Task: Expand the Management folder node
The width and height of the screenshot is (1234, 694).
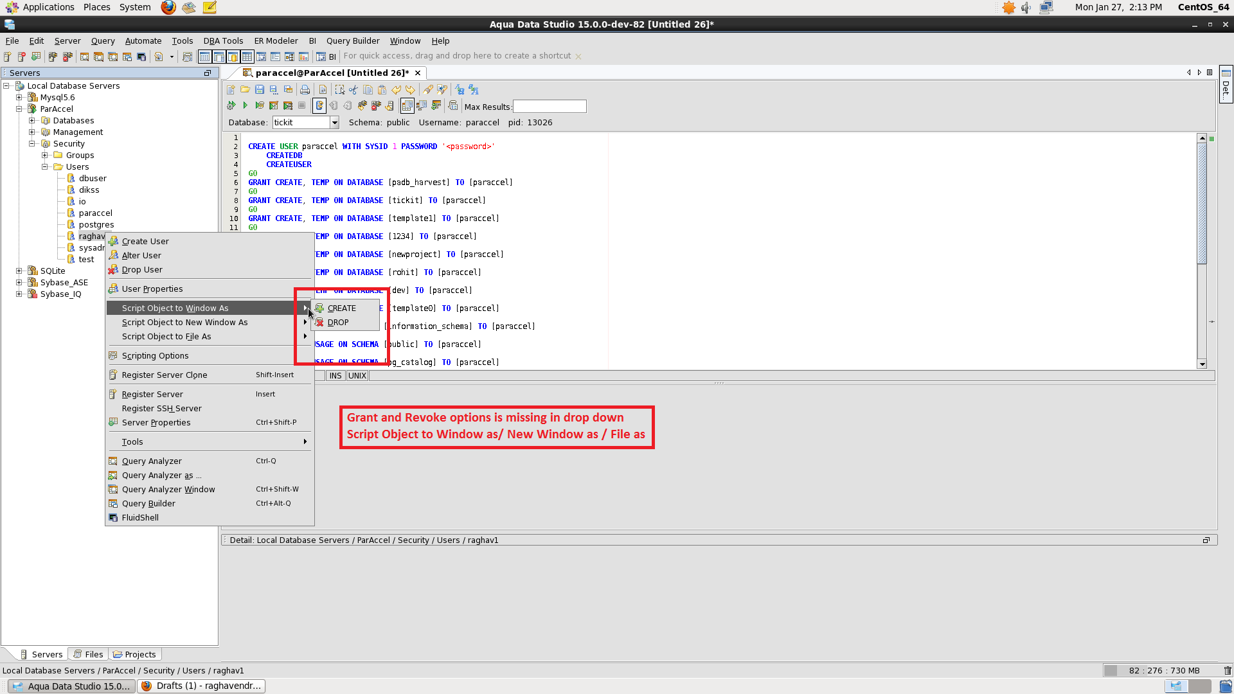Action: pyautogui.click(x=32, y=132)
